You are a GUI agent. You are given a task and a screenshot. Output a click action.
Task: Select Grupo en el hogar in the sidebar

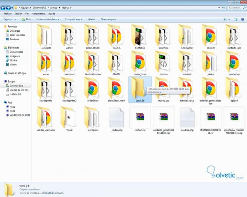[x=17, y=73]
